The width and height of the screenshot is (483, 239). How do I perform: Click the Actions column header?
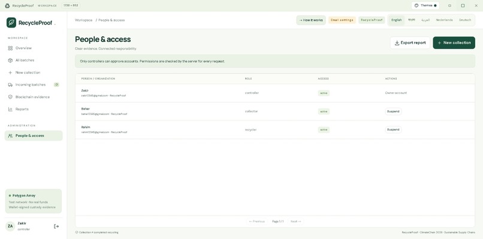(x=391, y=79)
